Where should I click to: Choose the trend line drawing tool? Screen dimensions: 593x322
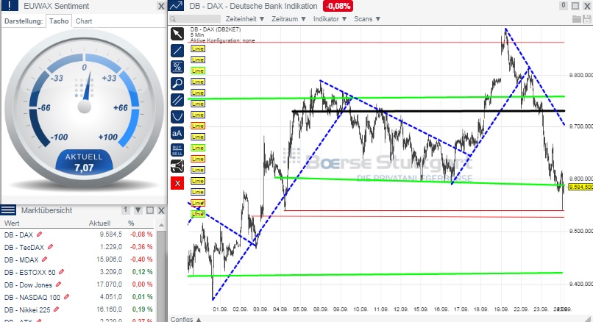click(x=177, y=51)
